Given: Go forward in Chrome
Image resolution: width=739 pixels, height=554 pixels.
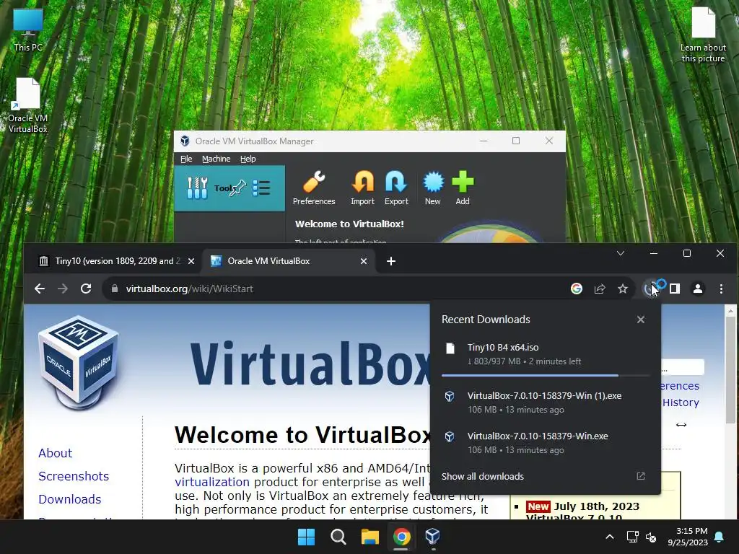Looking at the screenshot, I should pyautogui.click(x=63, y=289).
